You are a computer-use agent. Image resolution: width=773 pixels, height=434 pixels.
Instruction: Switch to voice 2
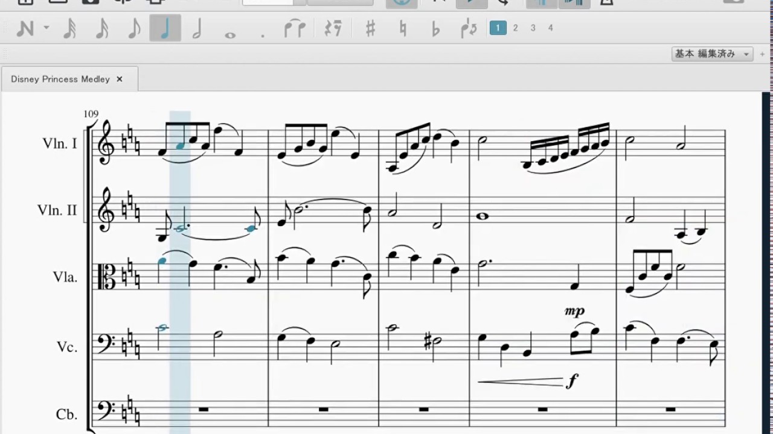click(x=515, y=28)
